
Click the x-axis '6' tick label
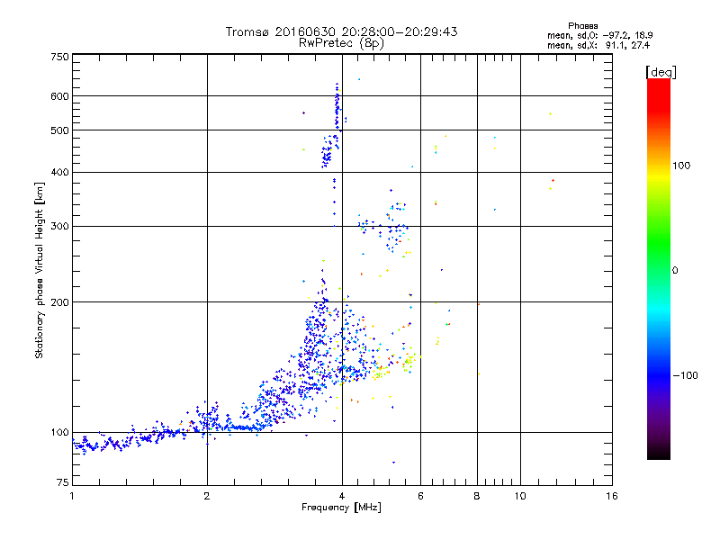click(x=420, y=496)
